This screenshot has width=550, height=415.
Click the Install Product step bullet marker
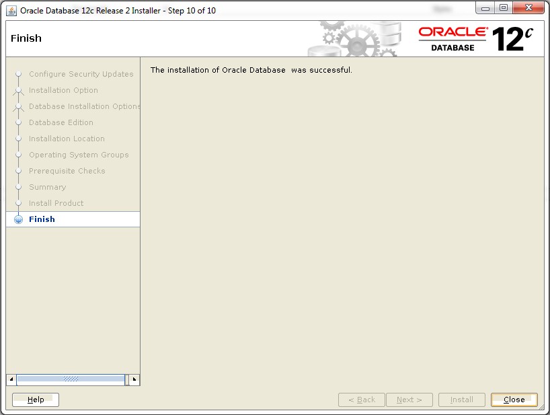[19, 203]
